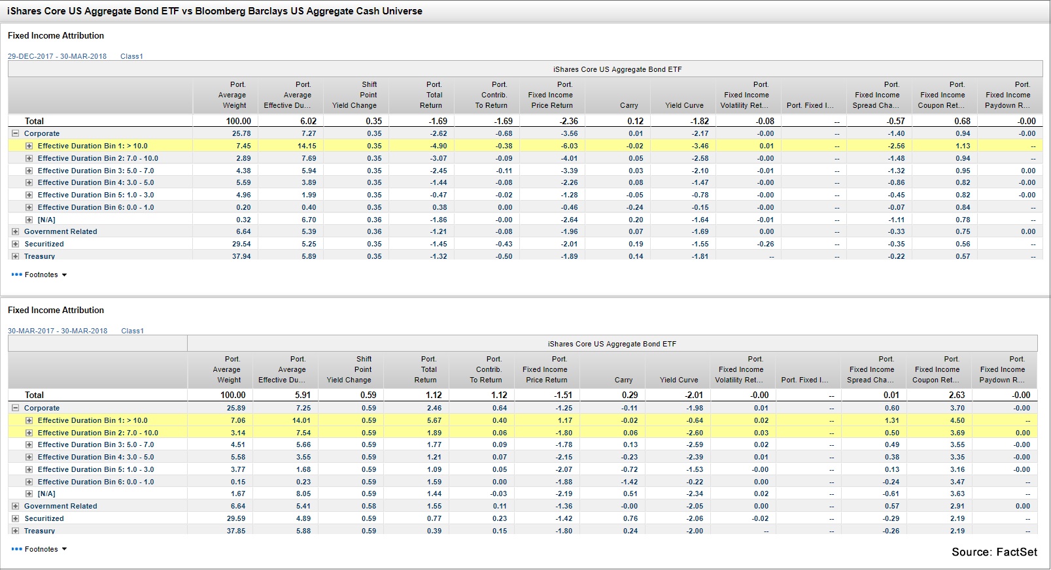The width and height of the screenshot is (1051, 570).
Task: Expand Effective Duration Bin 2 in upper table
Action: coord(29,158)
